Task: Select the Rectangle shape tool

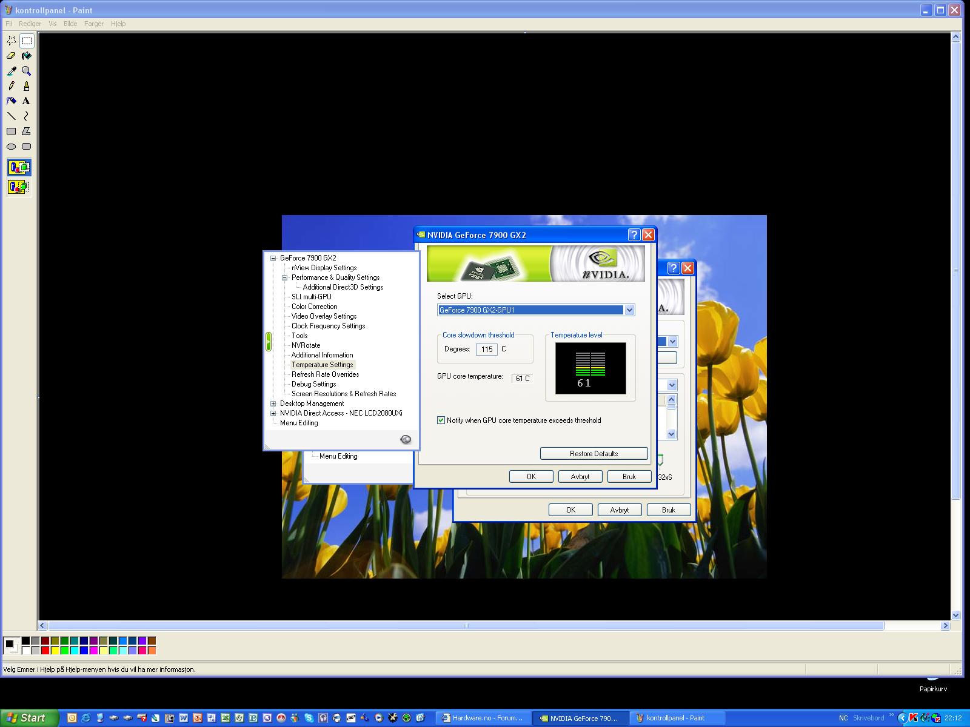Action: (12, 131)
